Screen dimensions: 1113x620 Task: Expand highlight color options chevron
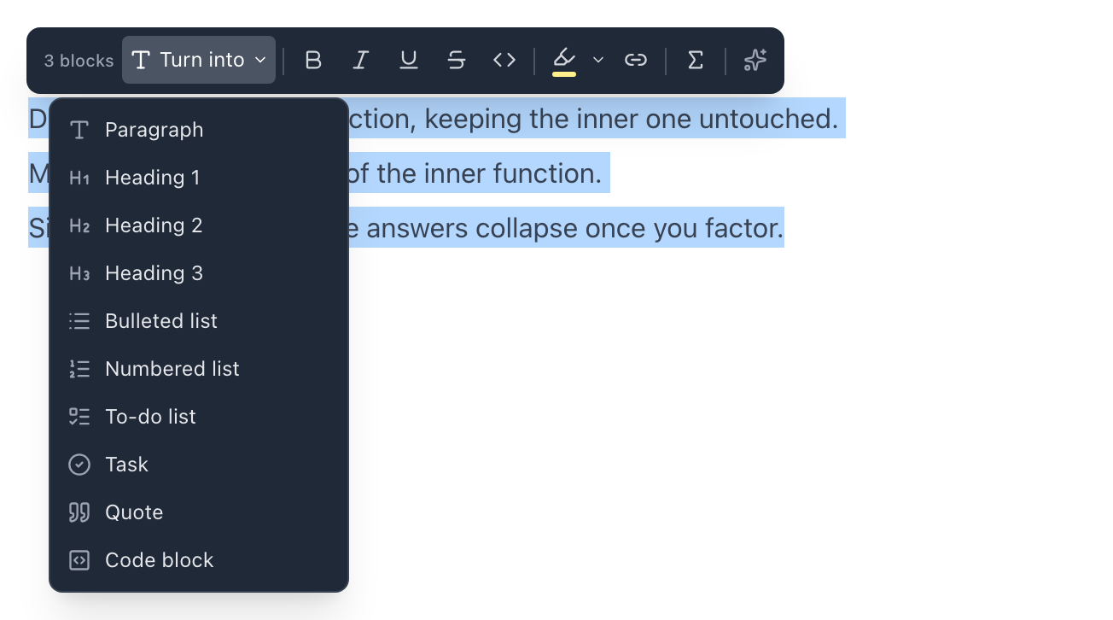pos(598,60)
